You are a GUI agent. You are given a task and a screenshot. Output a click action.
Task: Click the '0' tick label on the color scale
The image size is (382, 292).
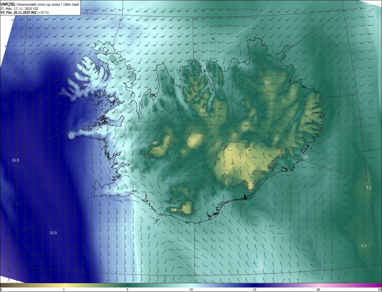pyautogui.click(x=1, y=290)
